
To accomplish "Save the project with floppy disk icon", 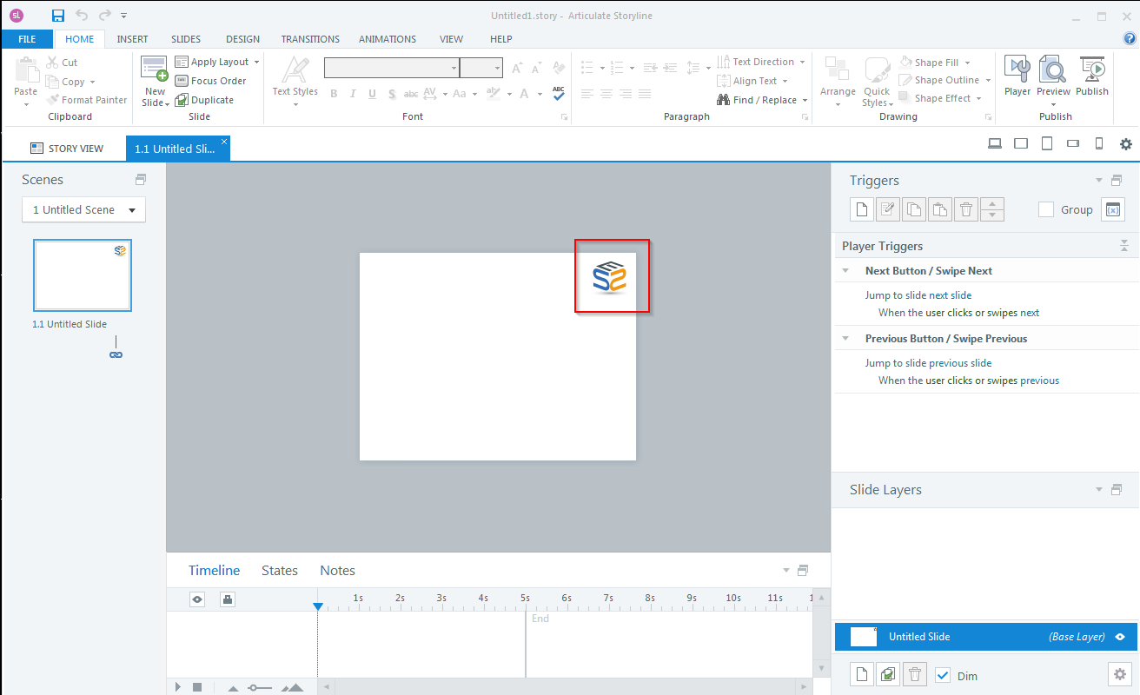I will pyautogui.click(x=58, y=16).
